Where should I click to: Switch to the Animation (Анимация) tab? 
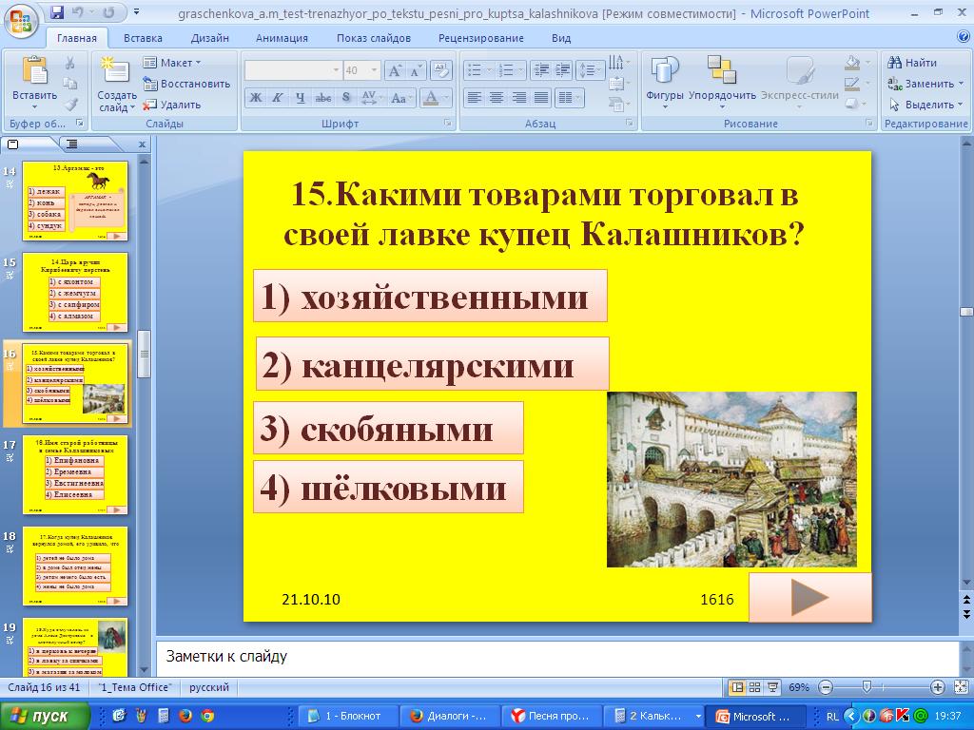click(282, 38)
